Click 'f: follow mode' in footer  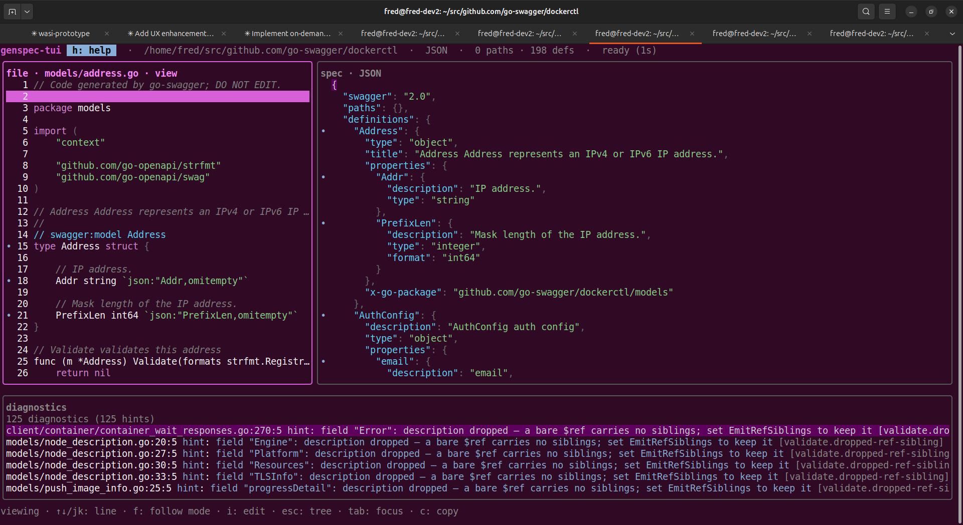[x=172, y=511]
